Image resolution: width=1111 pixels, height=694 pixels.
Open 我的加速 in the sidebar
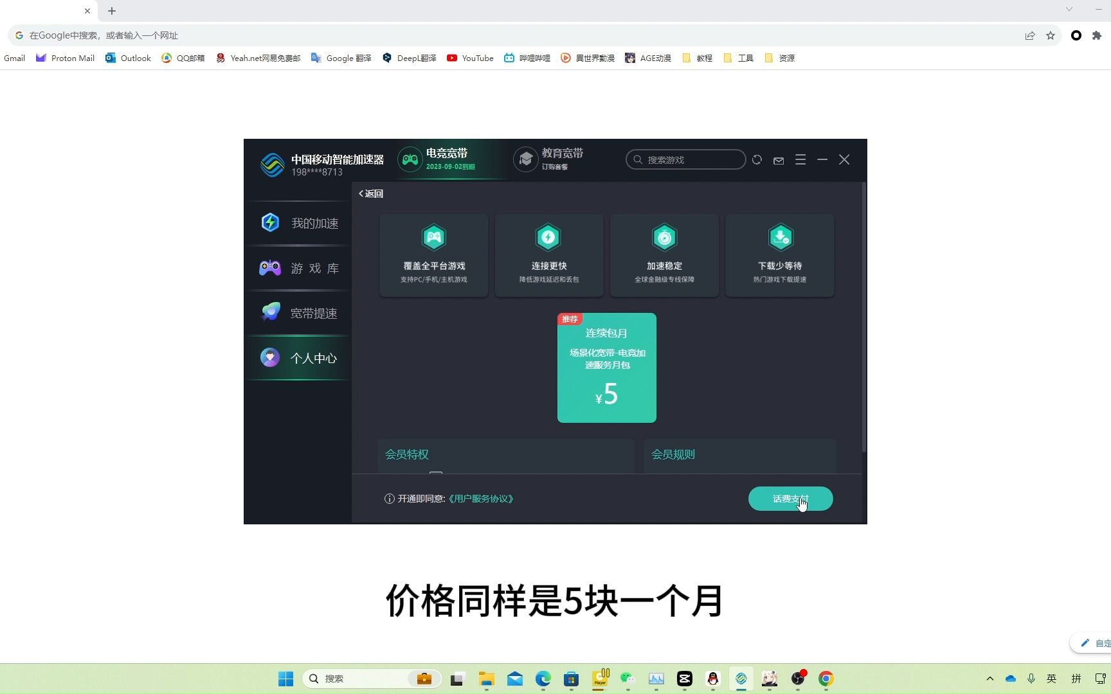pos(298,223)
